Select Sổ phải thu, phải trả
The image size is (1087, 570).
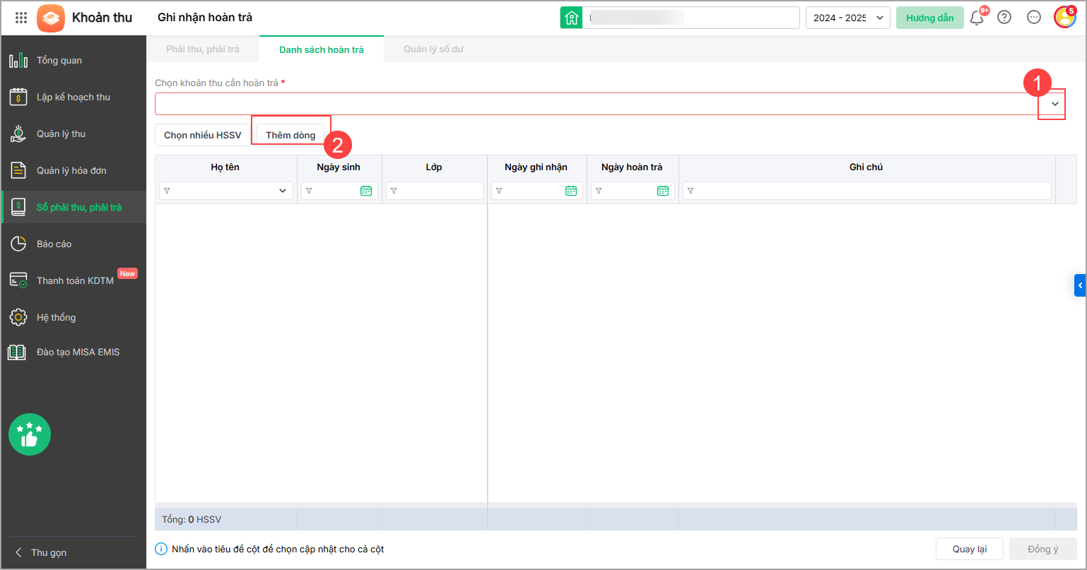74,208
